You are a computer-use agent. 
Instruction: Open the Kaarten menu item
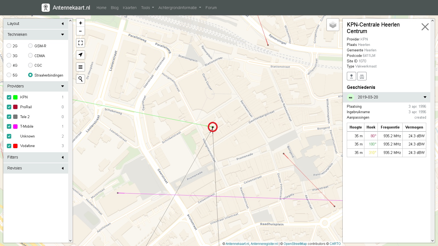(x=129, y=8)
